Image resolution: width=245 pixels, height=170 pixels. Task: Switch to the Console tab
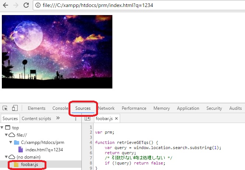(x=60, y=108)
